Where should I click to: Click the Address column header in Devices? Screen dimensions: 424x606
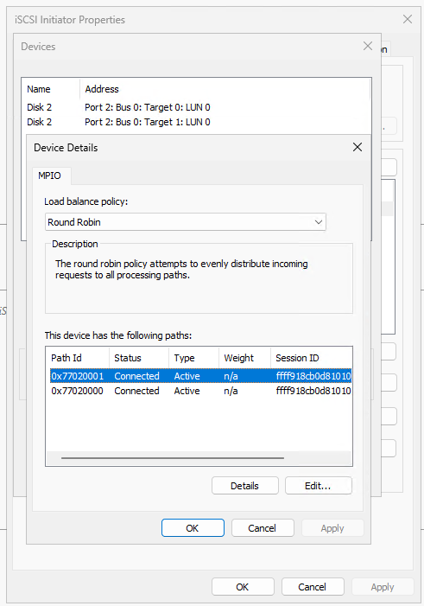coord(225,89)
